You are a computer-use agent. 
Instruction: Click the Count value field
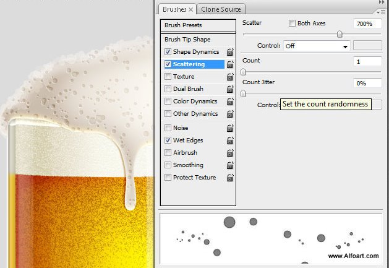tap(367, 61)
